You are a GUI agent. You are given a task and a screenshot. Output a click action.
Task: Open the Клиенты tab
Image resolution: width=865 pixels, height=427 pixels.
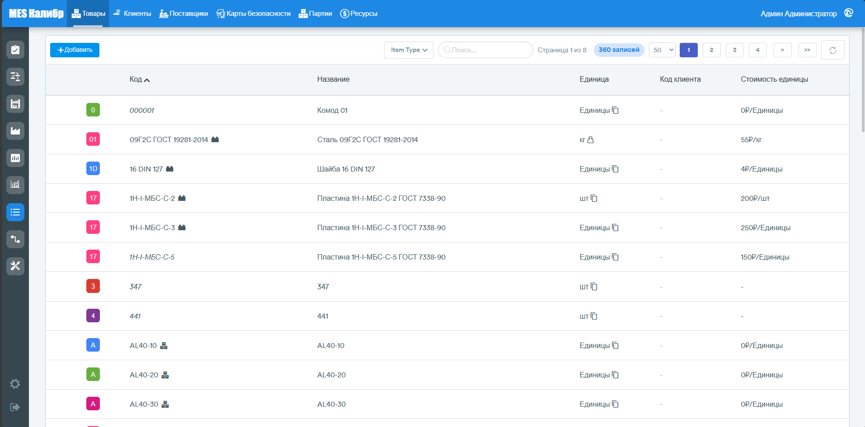(x=132, y=14)
